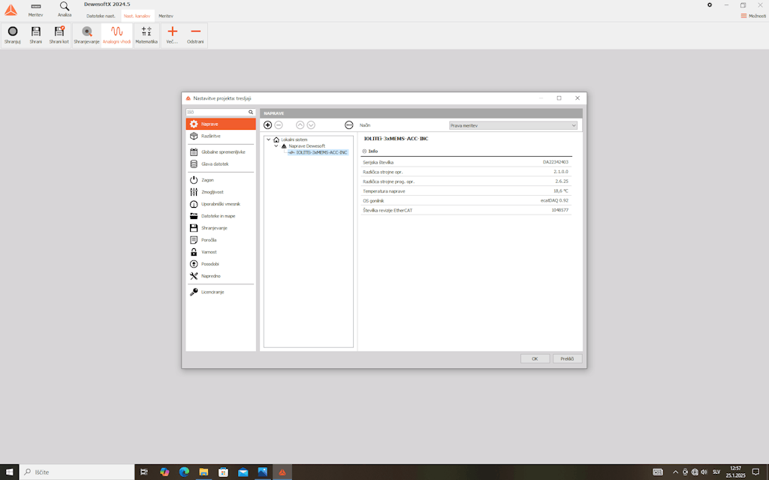Image resolution: width=769 pixels, height=480 pixels.
Task: Open Shranjevanje section in settings sidebar
Action: click(221, 228)
